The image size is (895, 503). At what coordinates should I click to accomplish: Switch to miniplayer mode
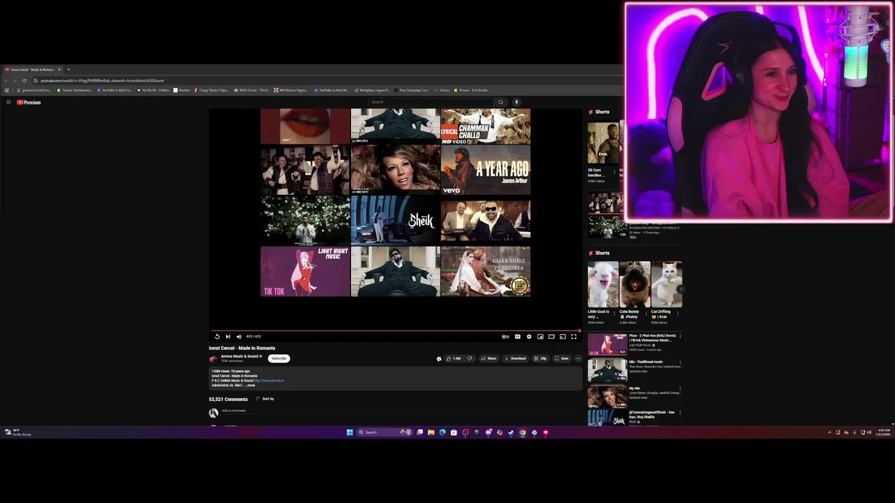[x=540, y=337]
